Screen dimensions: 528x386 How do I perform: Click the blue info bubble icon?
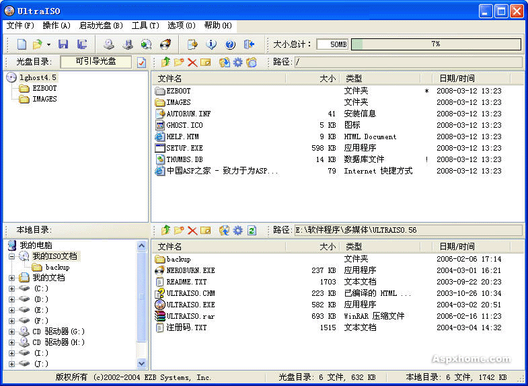point(211,44)
